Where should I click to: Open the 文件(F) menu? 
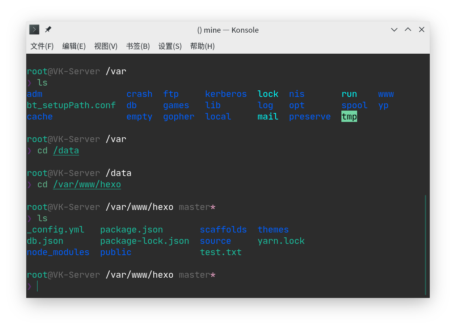41,46
